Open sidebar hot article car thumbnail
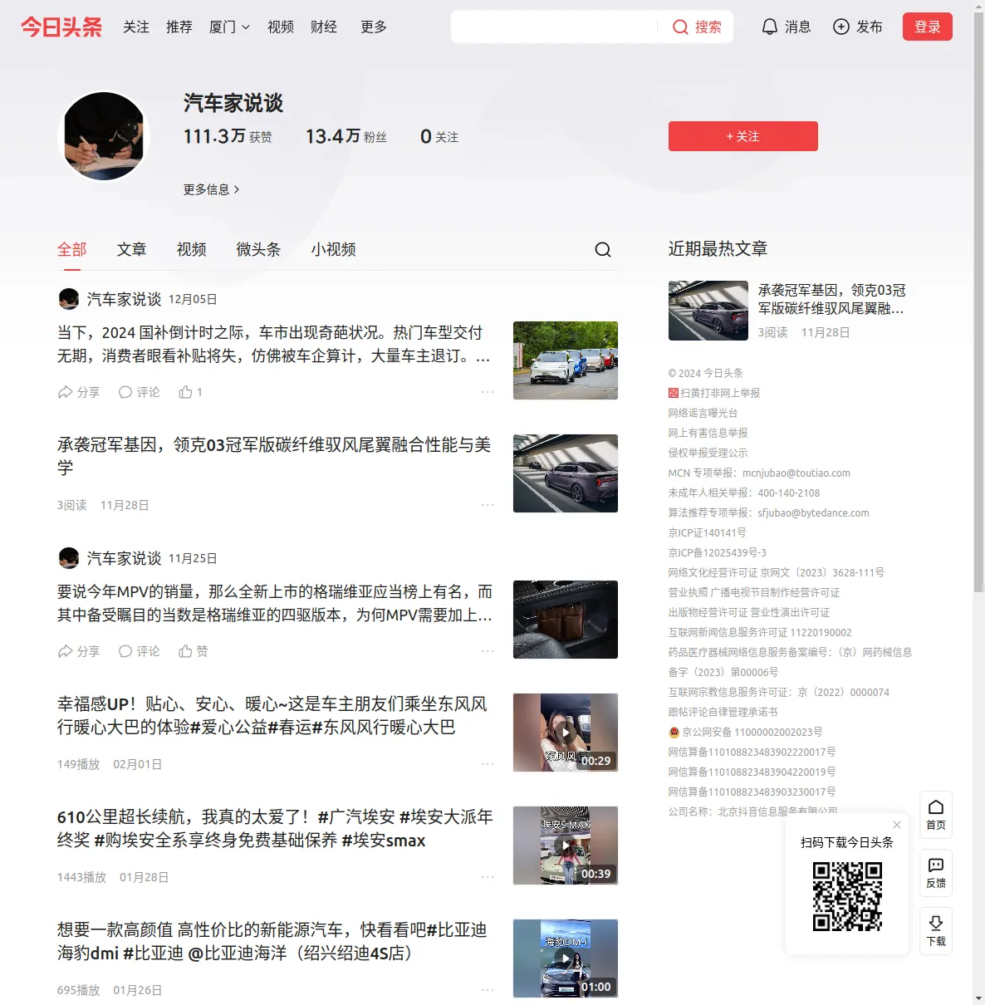Screen dimensions: 985x1005 [x=708, y=311]
